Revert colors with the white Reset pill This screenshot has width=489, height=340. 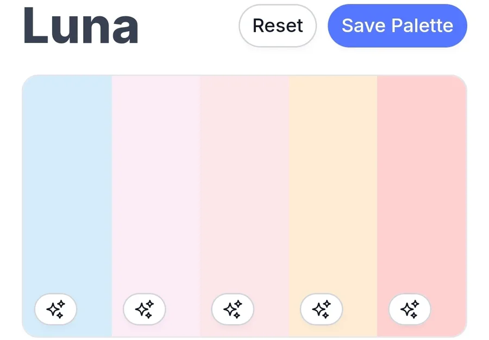click(278, 25)
